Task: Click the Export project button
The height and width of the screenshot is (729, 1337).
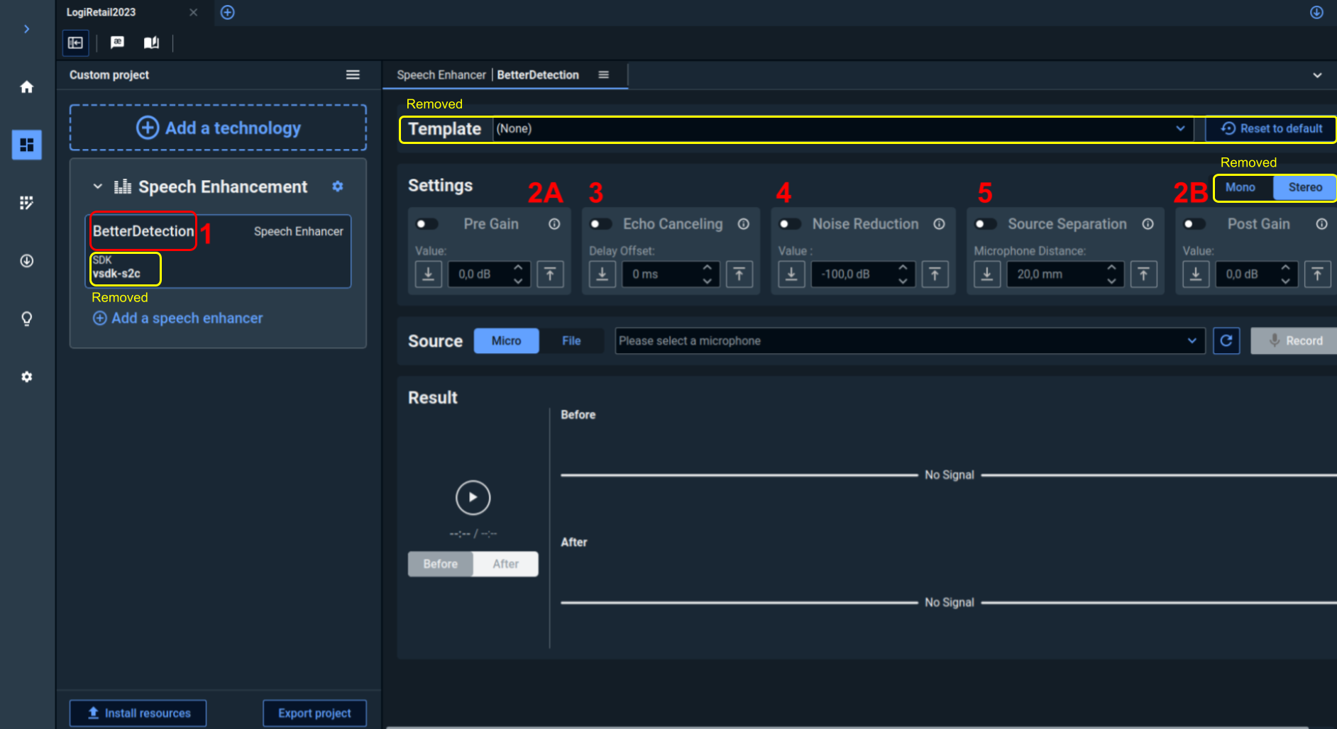Action: [x=314, y=713]
